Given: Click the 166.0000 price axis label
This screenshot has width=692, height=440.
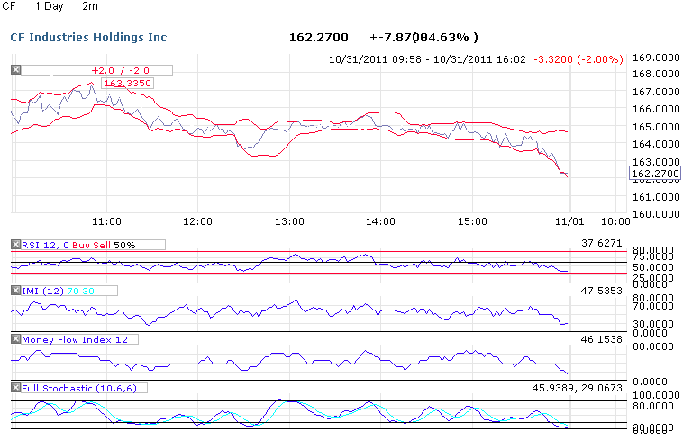Looking at the screenshot, I should click(x=656, y=109).
